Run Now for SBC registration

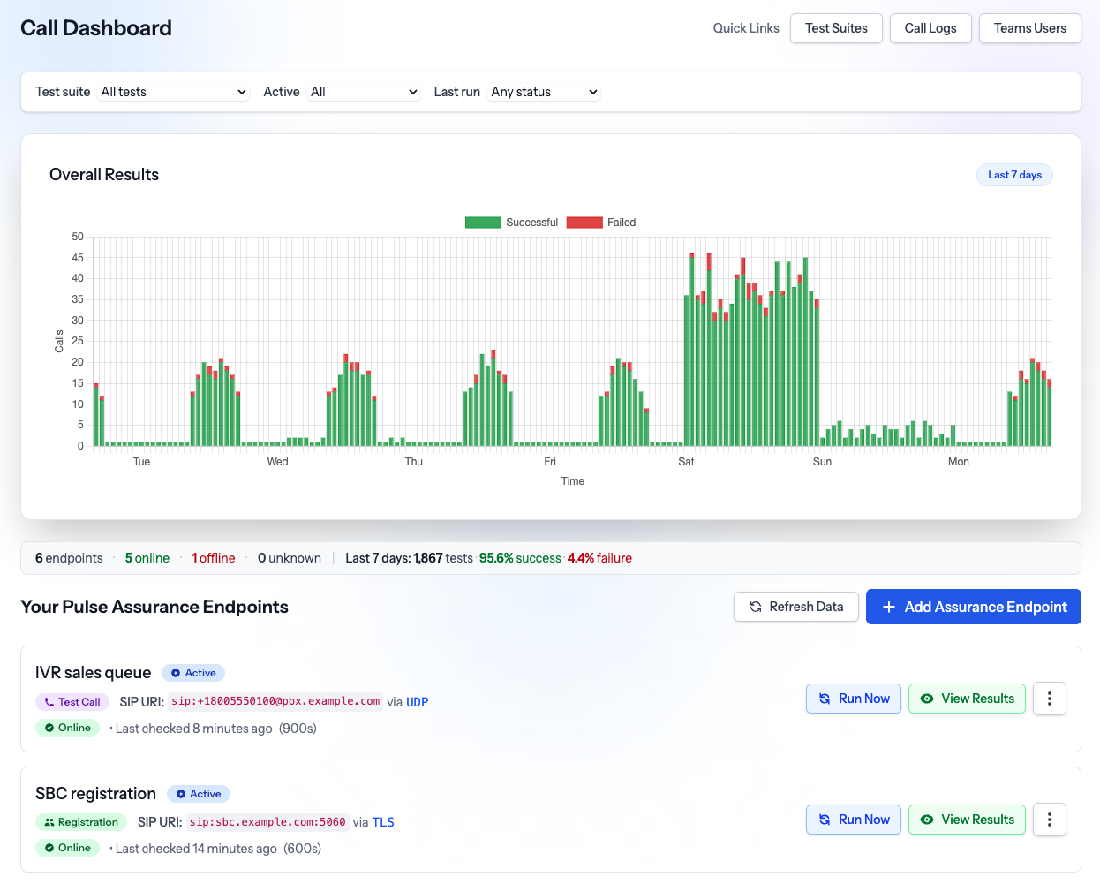(854, 820)
